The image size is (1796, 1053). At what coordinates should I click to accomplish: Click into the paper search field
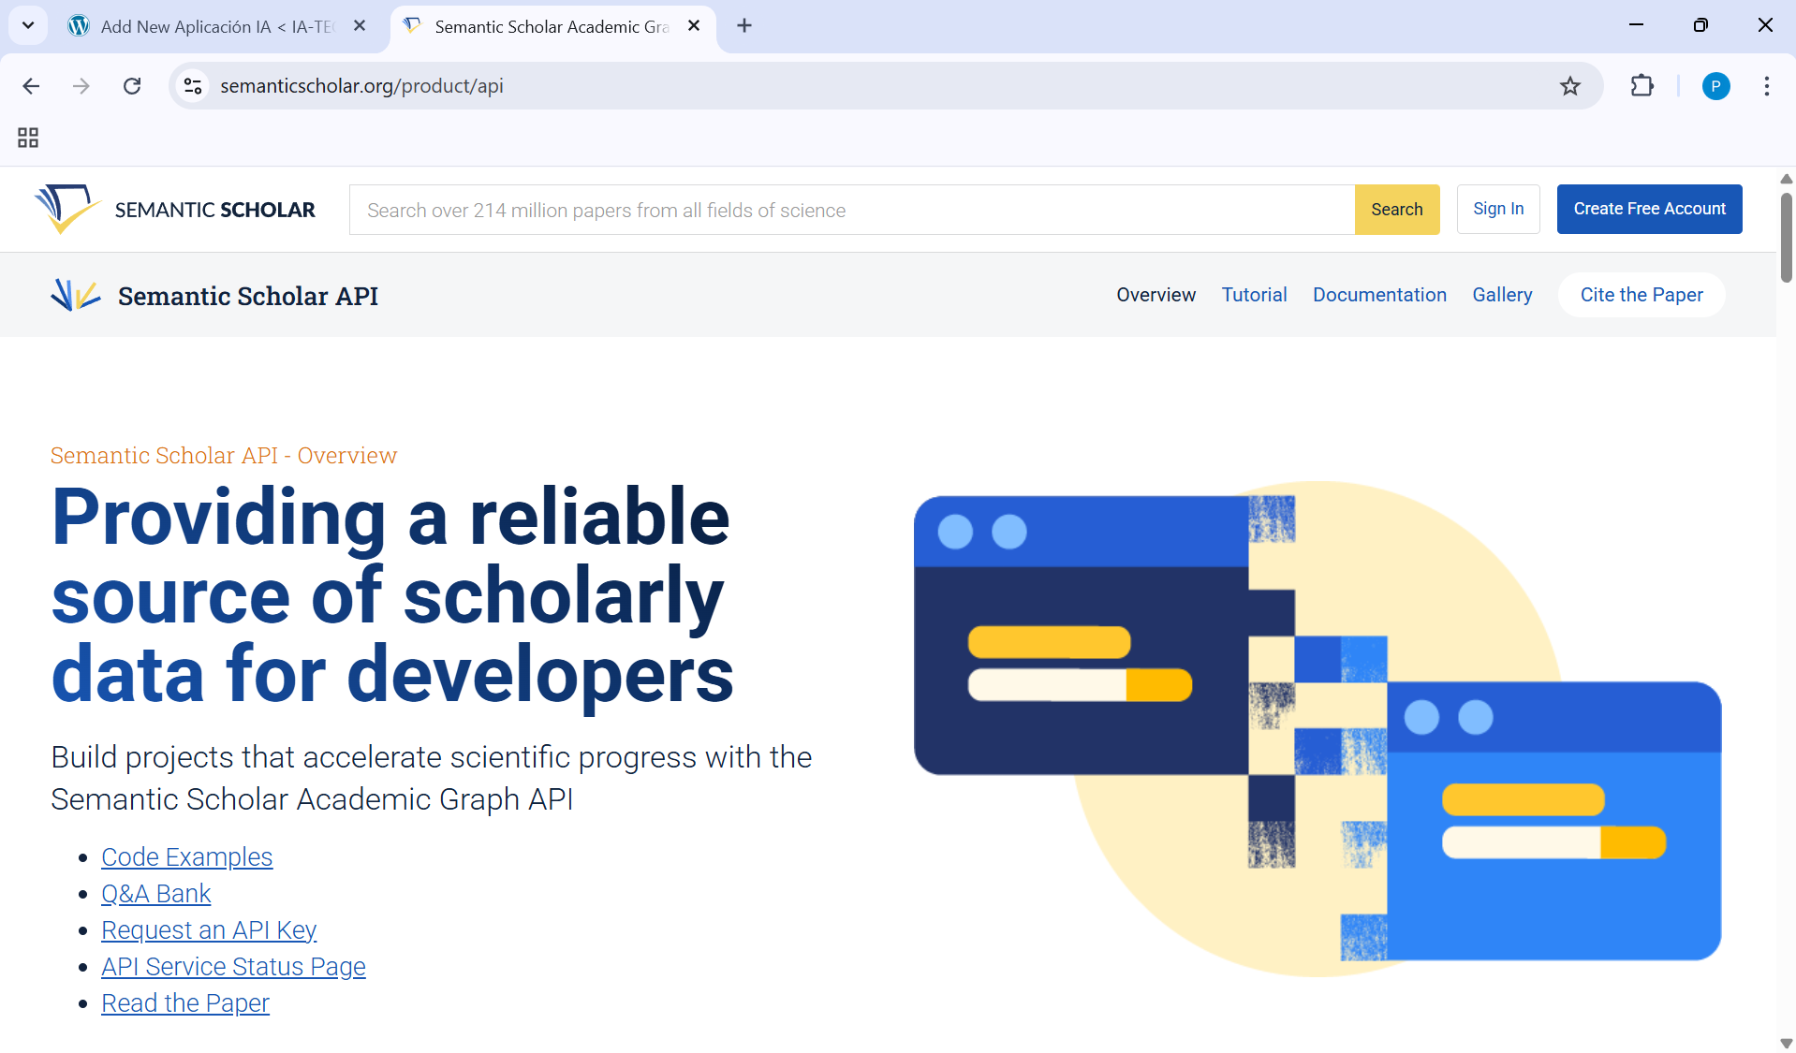pos(851,210)
